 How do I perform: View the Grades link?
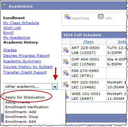(x=10, y=50)
